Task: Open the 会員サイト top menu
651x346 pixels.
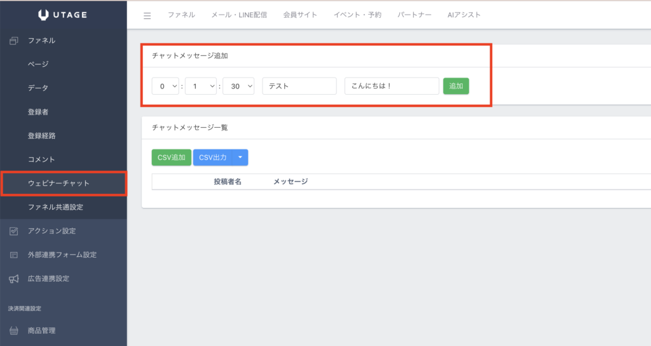Action: point(300,15)
